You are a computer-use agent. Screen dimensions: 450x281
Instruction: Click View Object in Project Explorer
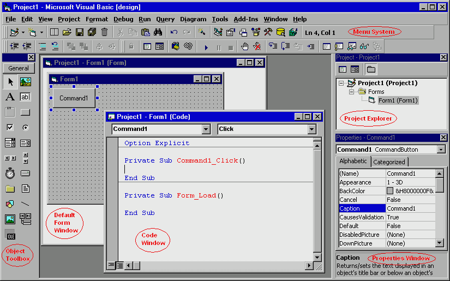tap(355, 69)
